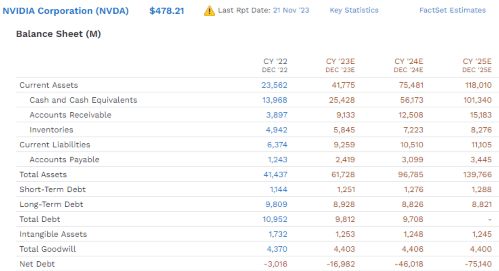Click Net Debt estimate -16,982
The height and width of the screenshot is (271, 499).
click(x=342, y=264)
